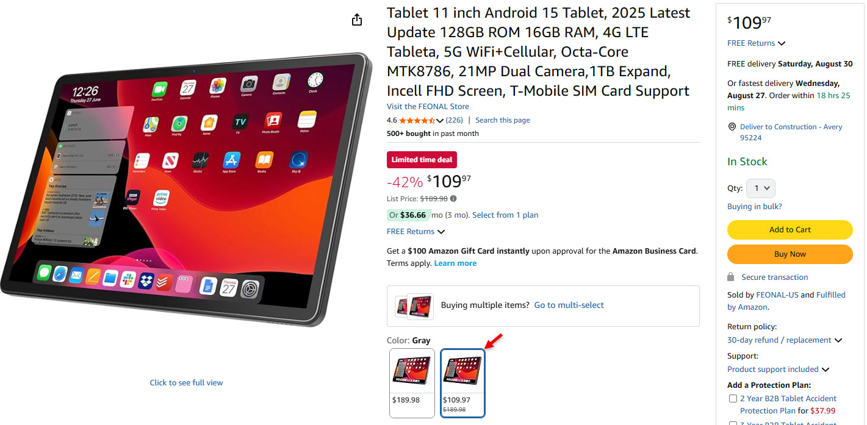Open the Qty quantity dropdown
This screenshot has width=867, height=425.
[761, 188]
